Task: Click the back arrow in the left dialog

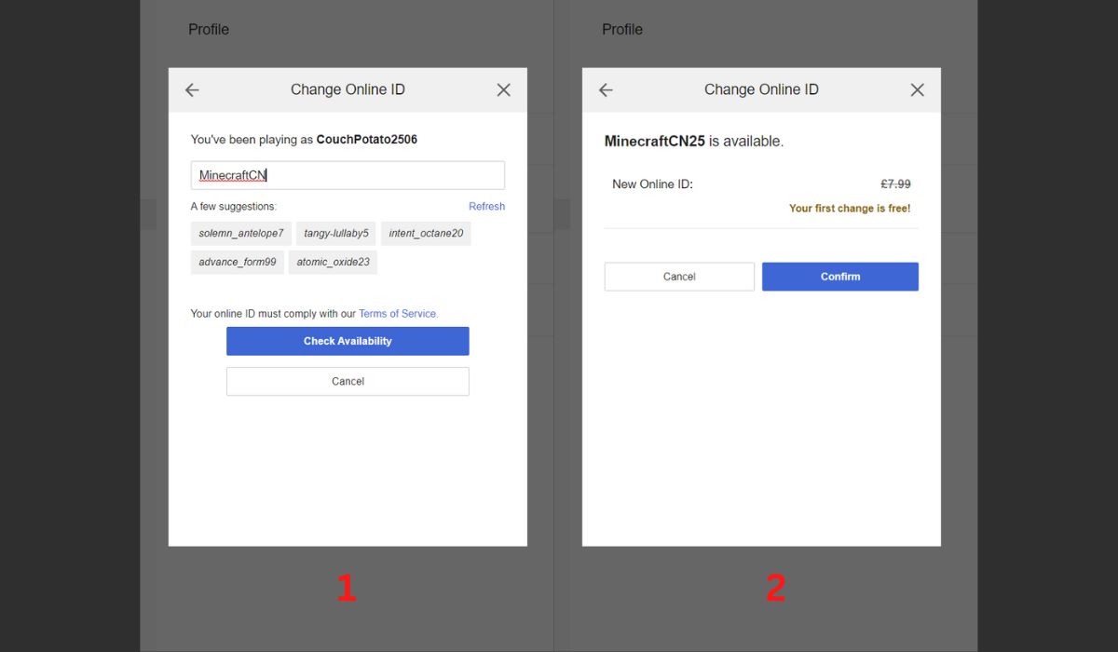Action: tap(192, 90)
